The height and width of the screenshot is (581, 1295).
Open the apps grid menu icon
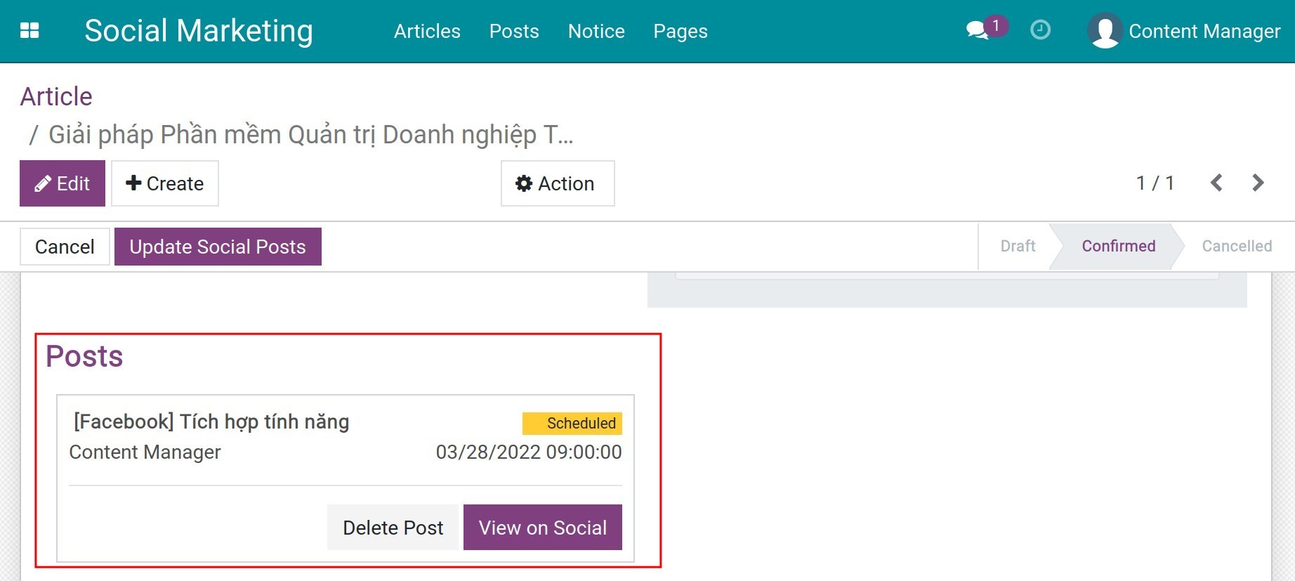tap(29, 31)
